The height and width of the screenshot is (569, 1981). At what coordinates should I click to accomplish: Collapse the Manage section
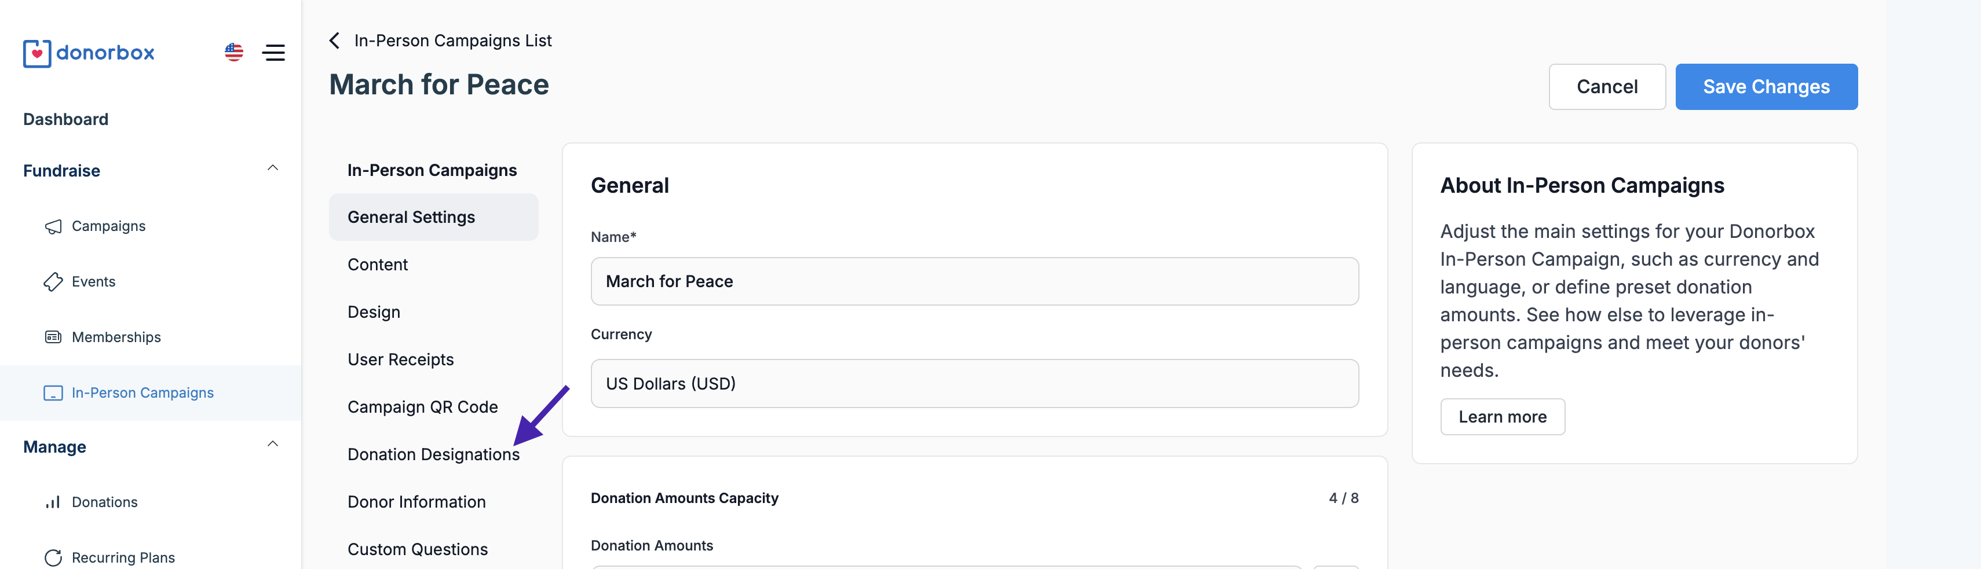pyautogui.click(x=272, y=445)
